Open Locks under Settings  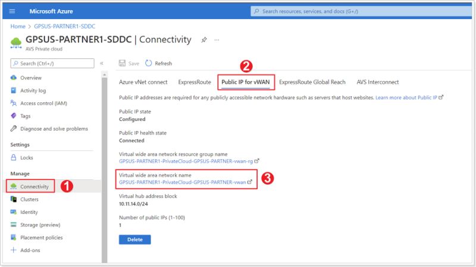pyautogui.click(x=26, y=158)
